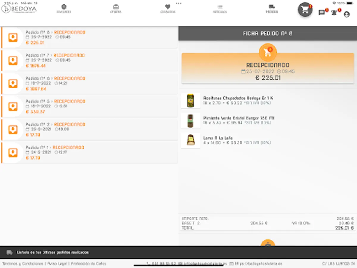Click the Bedoya logo
The height and width of the screenshot is (268, 357).
(19, 9)
